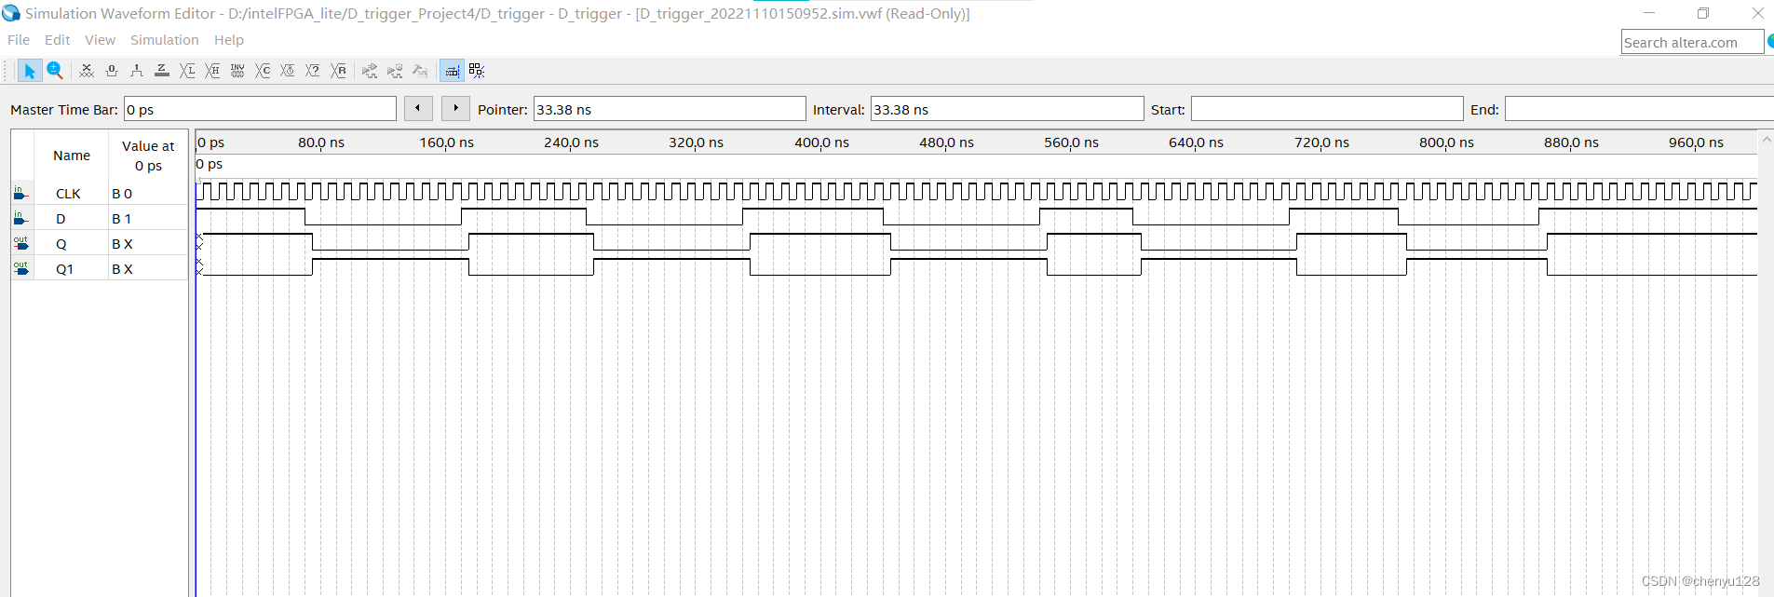
Task: Run Timing Simulation toolbar icon
Action: point(395,71)
